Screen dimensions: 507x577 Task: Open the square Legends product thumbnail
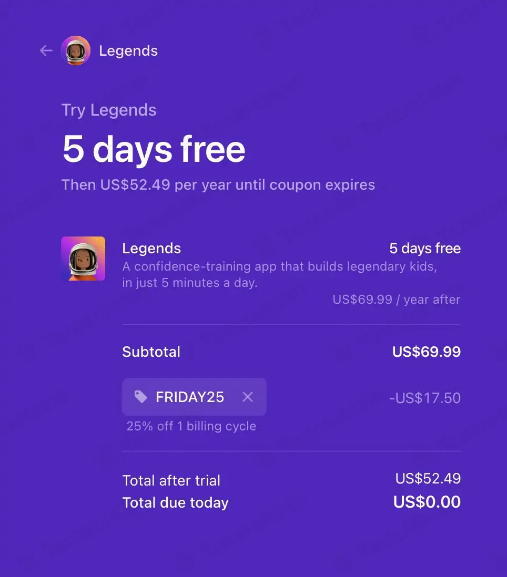[x=83, y=259]
